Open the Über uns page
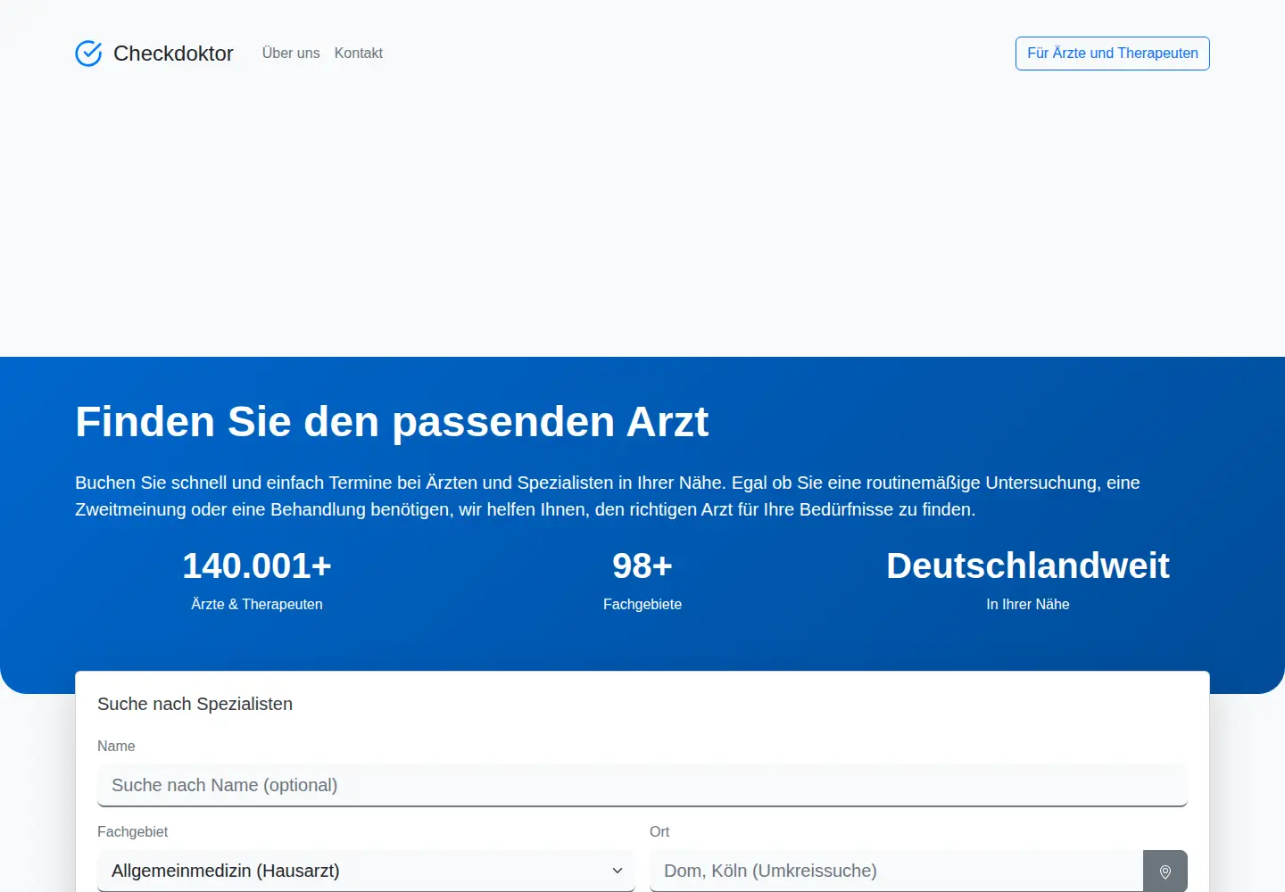Screen dimensions: 1285x892 291,54
